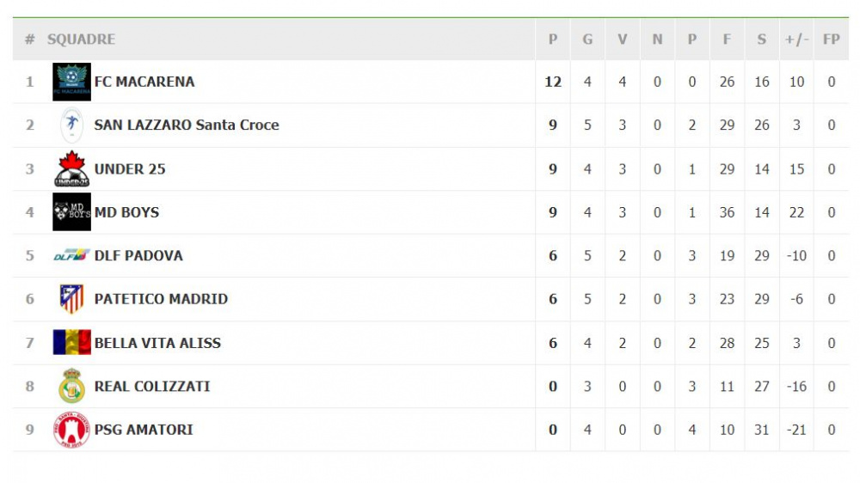860x483 pixels.
Task: Select the REAL COLIZZATI team name
Action: (152, 387)
